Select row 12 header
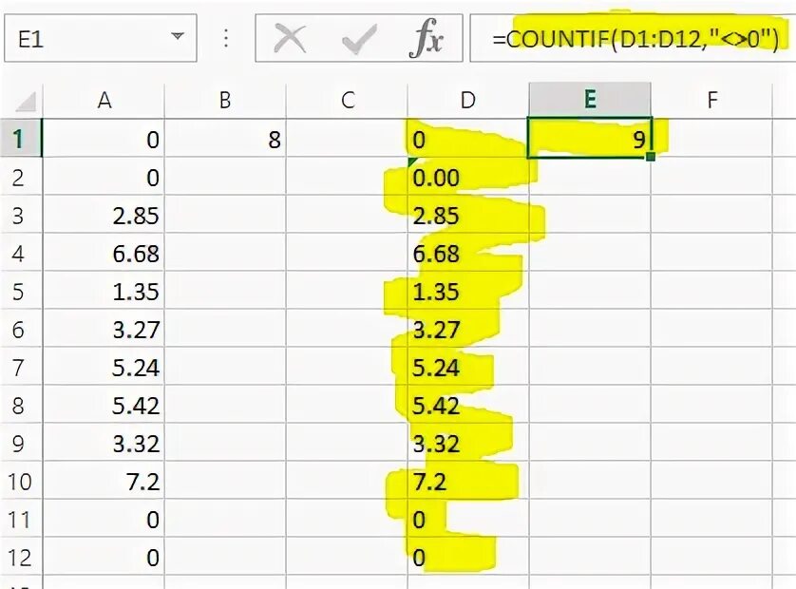Viewport: 796px width, 589px height. click(21, 557)
